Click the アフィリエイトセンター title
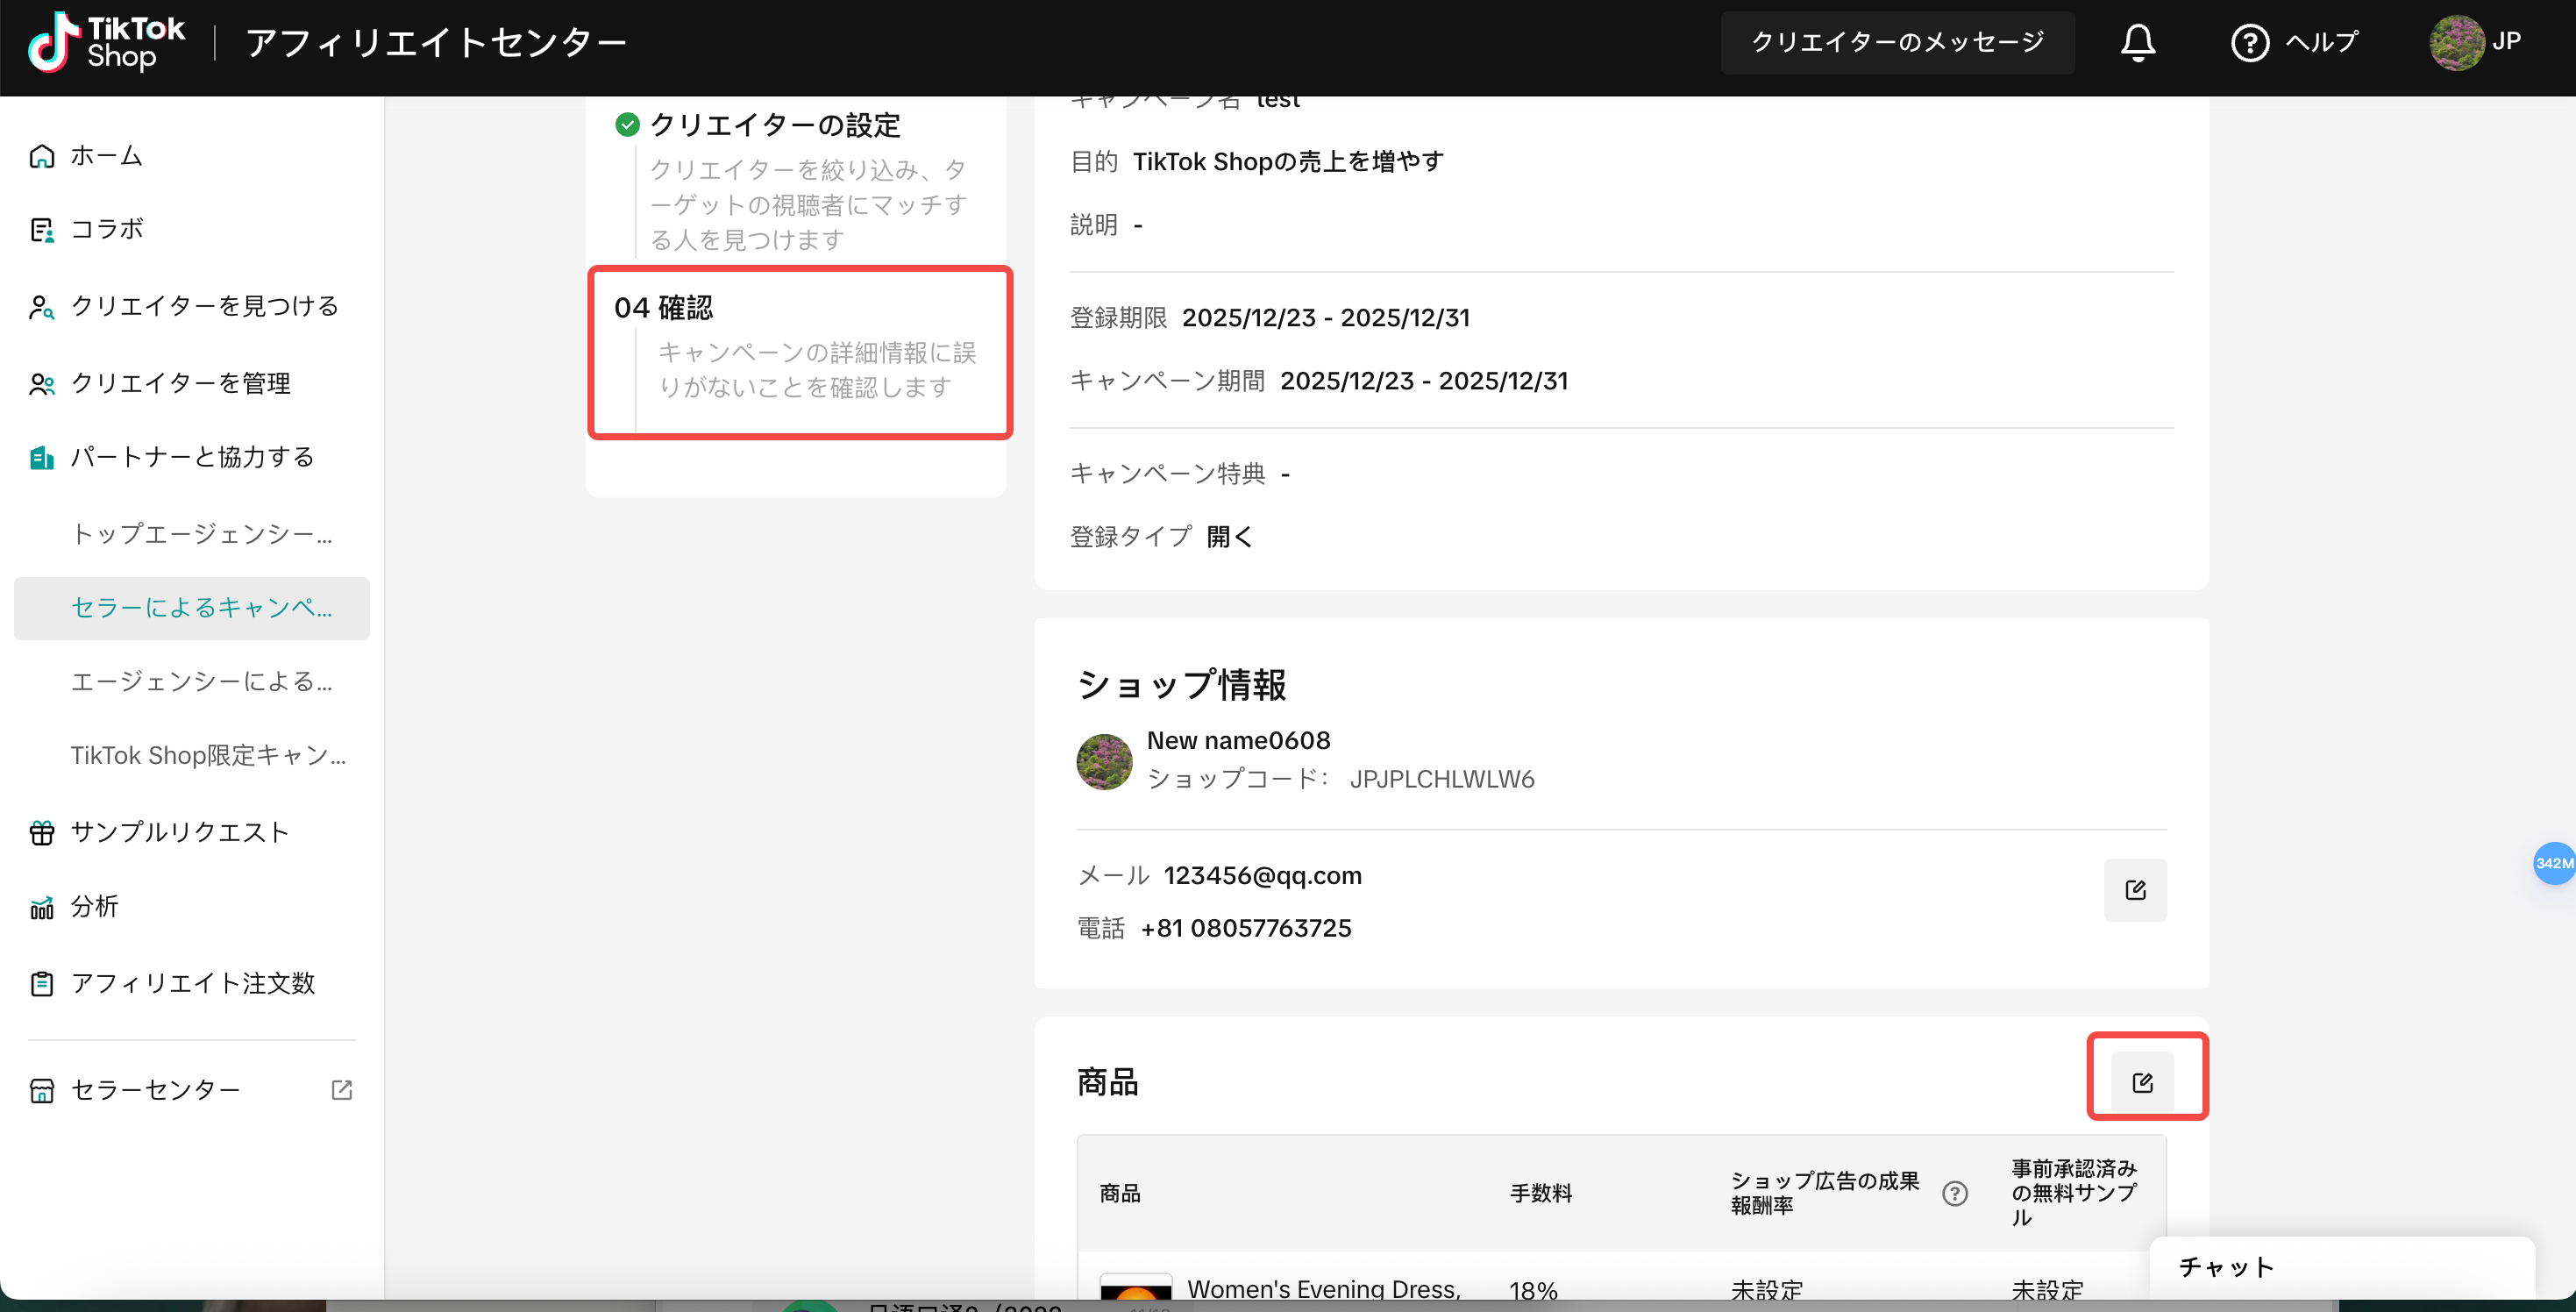Image resolution: width=2576 pixels, height=1312 pixels. pyautogui.click(x=436, y=42)
